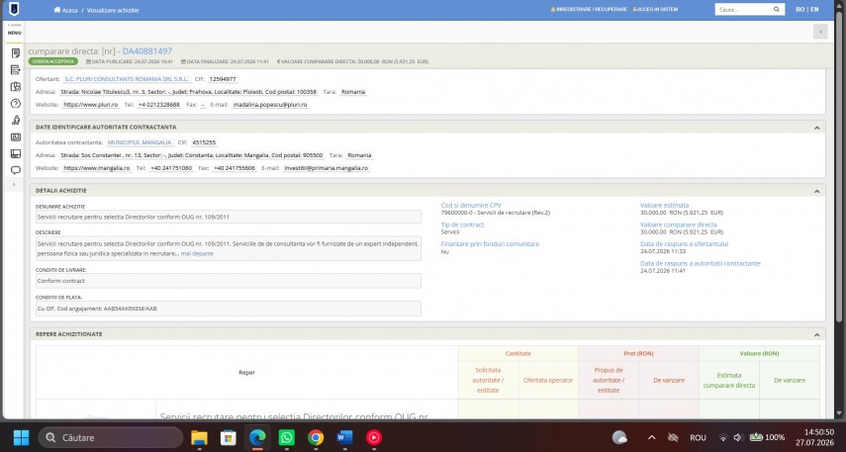Open WhatsApp from taskbar
Viewport: 846px width, 452px height.
(x=287, y=437)
